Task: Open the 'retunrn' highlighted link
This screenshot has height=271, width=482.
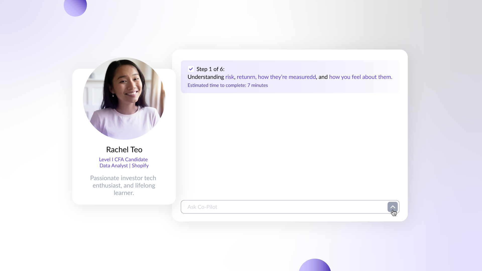Action: click(x=246, y=77)
